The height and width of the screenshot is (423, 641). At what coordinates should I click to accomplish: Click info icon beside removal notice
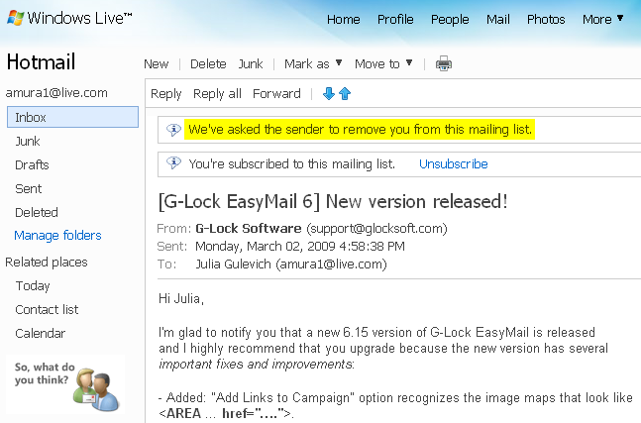click(x=173, y=130)
